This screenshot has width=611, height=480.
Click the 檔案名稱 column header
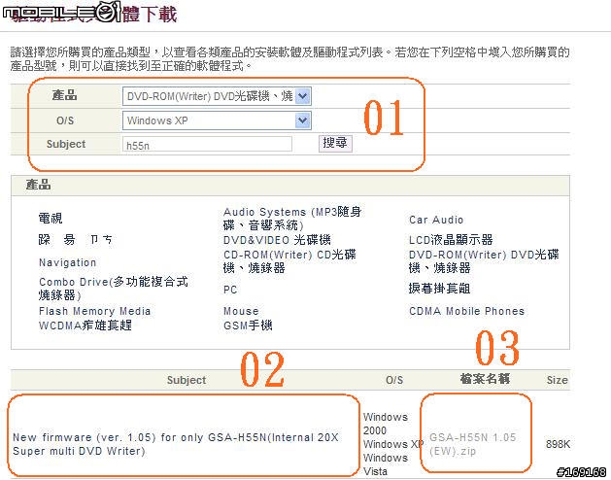(x=485, y=379)
